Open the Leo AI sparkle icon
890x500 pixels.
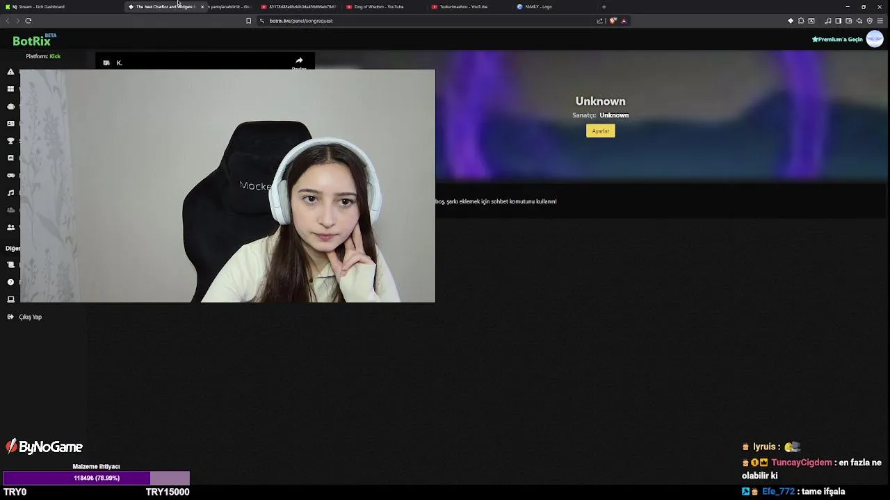pos(859,21)
